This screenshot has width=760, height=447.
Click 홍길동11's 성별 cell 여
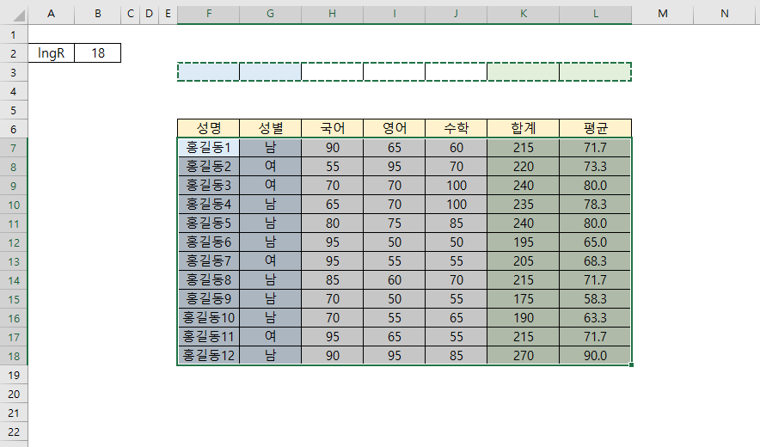coord(271,336)
